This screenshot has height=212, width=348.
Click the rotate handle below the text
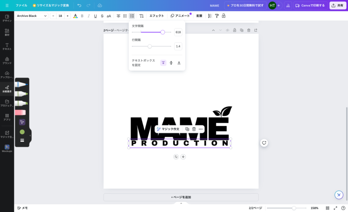[176, 157]
